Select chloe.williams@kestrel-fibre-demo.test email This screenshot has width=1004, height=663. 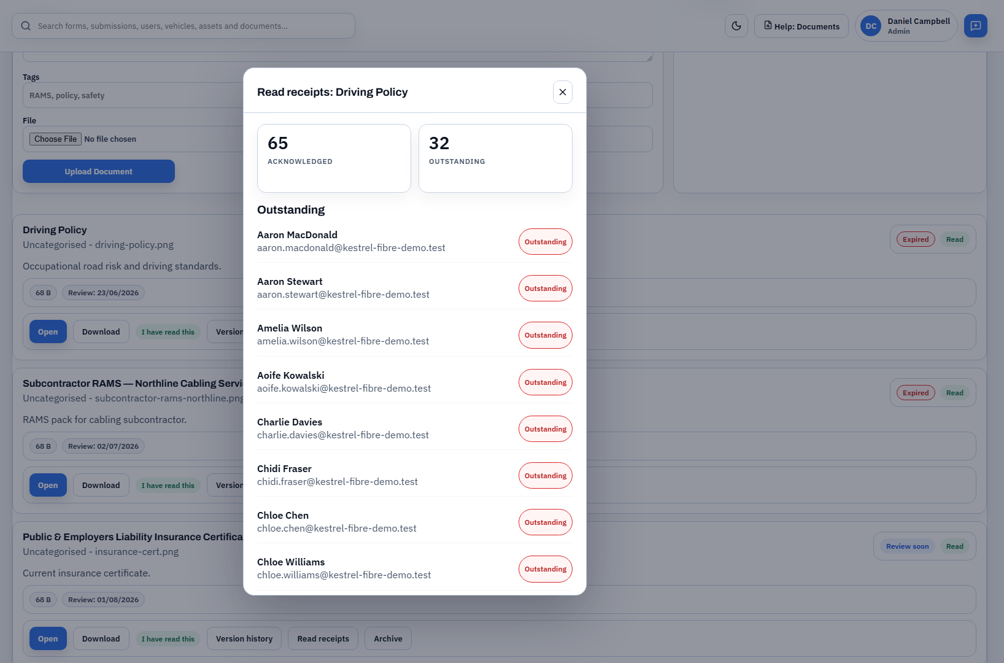coord(344,575)
